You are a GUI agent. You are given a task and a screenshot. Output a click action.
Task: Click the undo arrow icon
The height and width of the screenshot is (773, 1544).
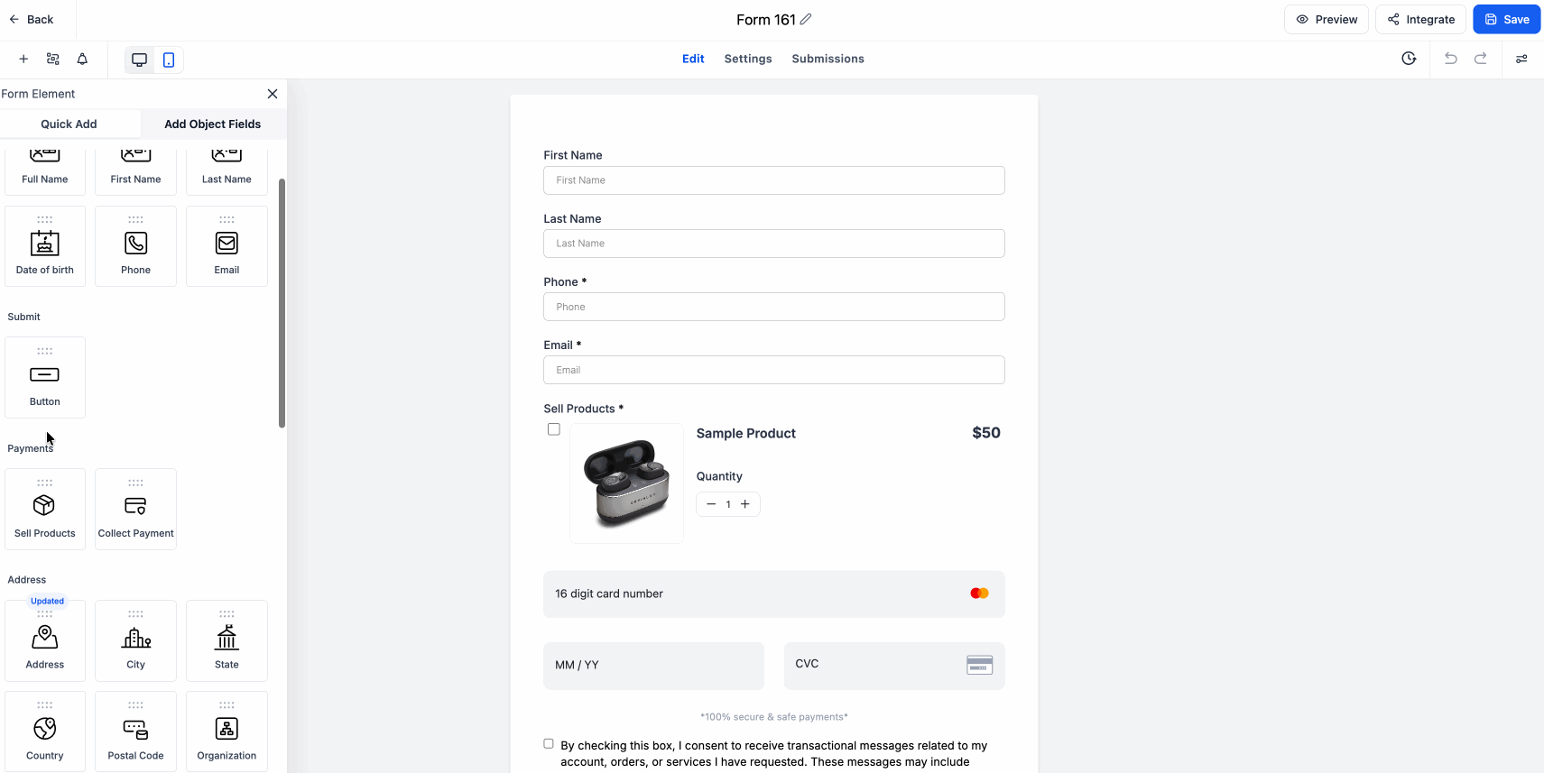pos(1451,59)
